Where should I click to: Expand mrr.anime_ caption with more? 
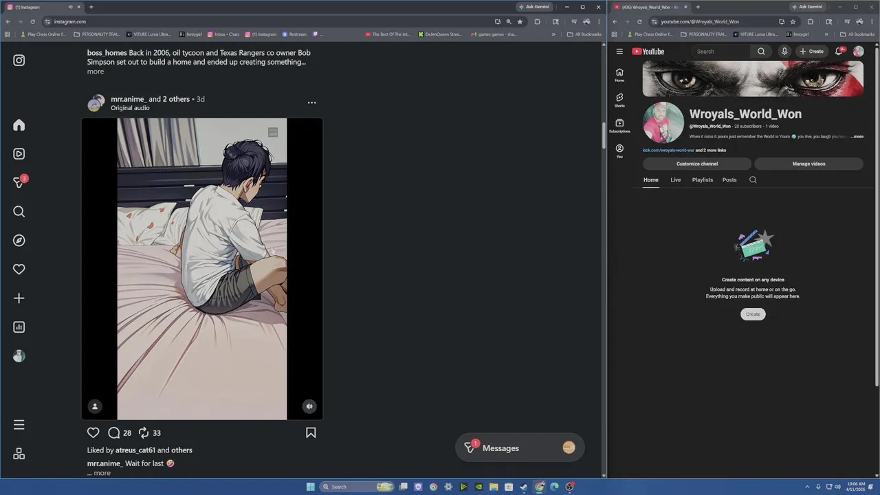pyautogui.click(x=102, y=473)
